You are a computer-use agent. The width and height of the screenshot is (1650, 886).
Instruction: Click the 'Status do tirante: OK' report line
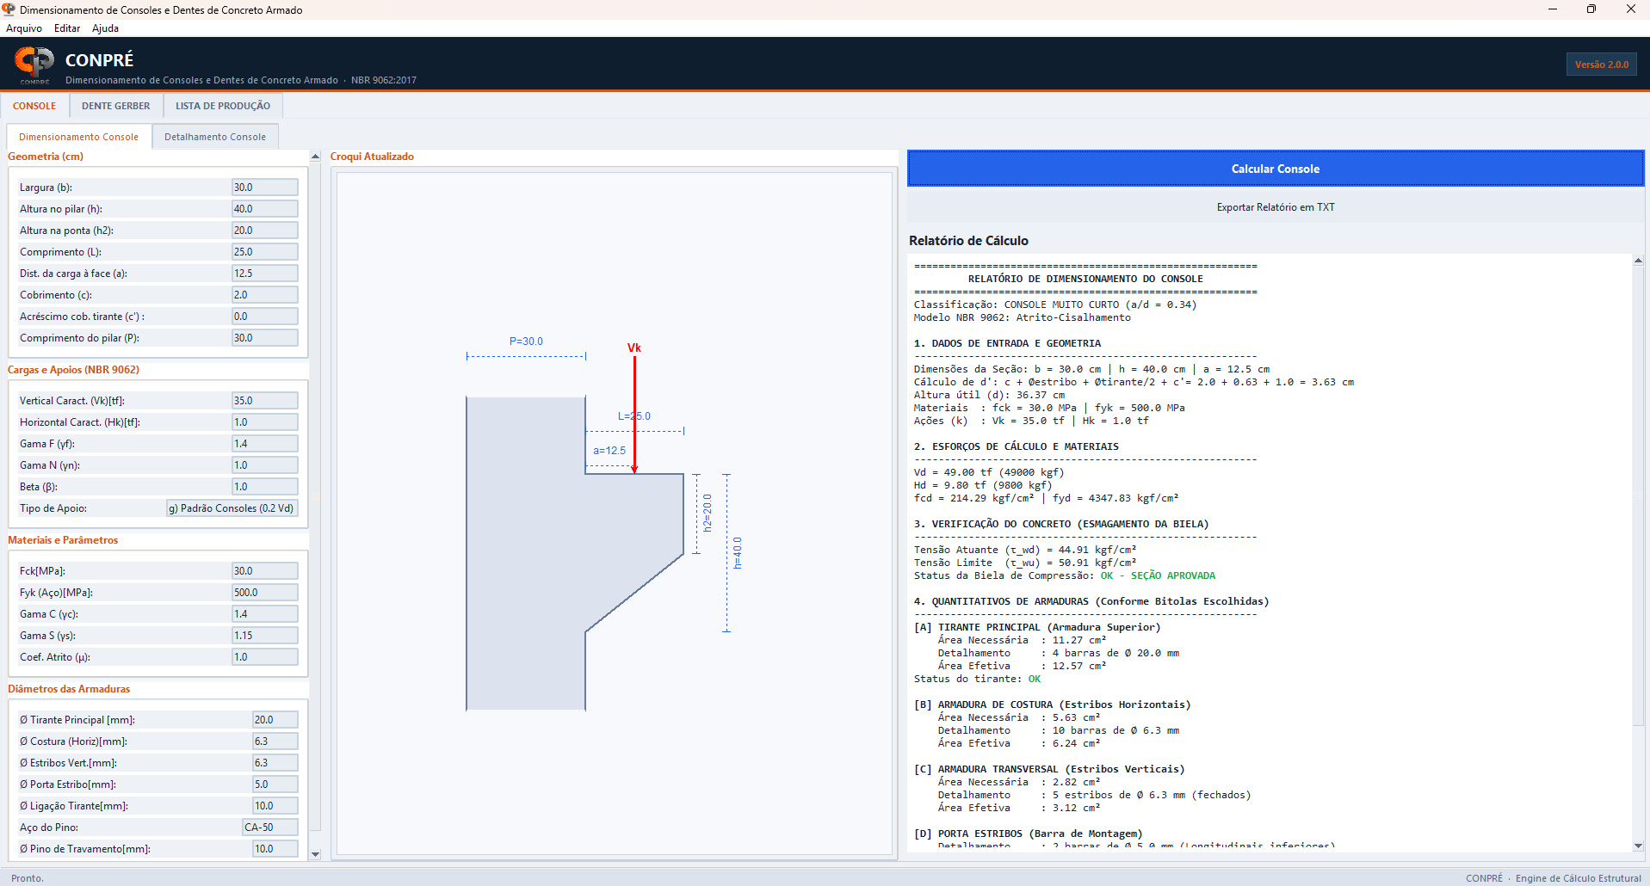(977, 679)
